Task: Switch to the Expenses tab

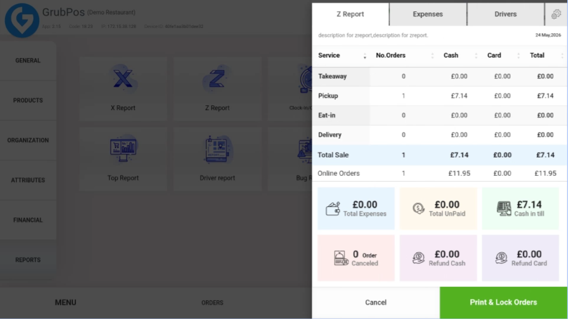Action: [428, 14]
